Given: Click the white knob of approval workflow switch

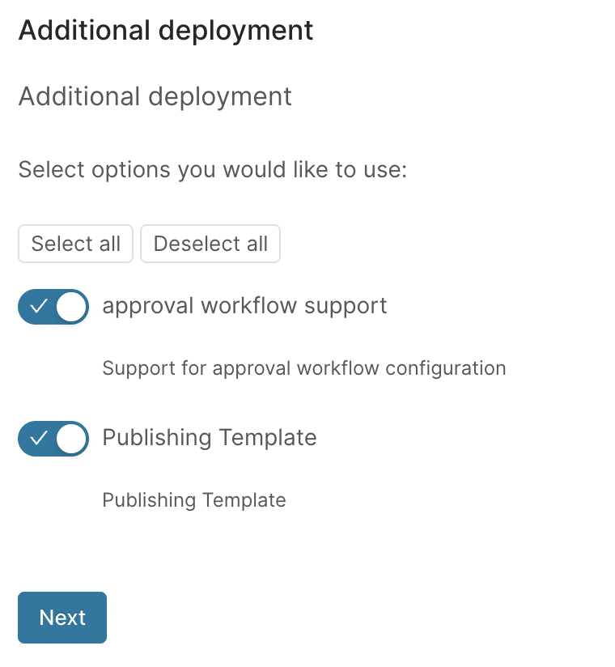Looking at the screenshot, I should coord(72,307).
